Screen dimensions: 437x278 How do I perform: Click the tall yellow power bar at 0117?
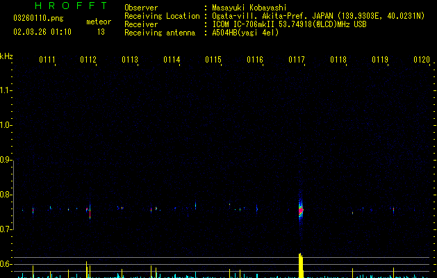click(x=301, y=265)
